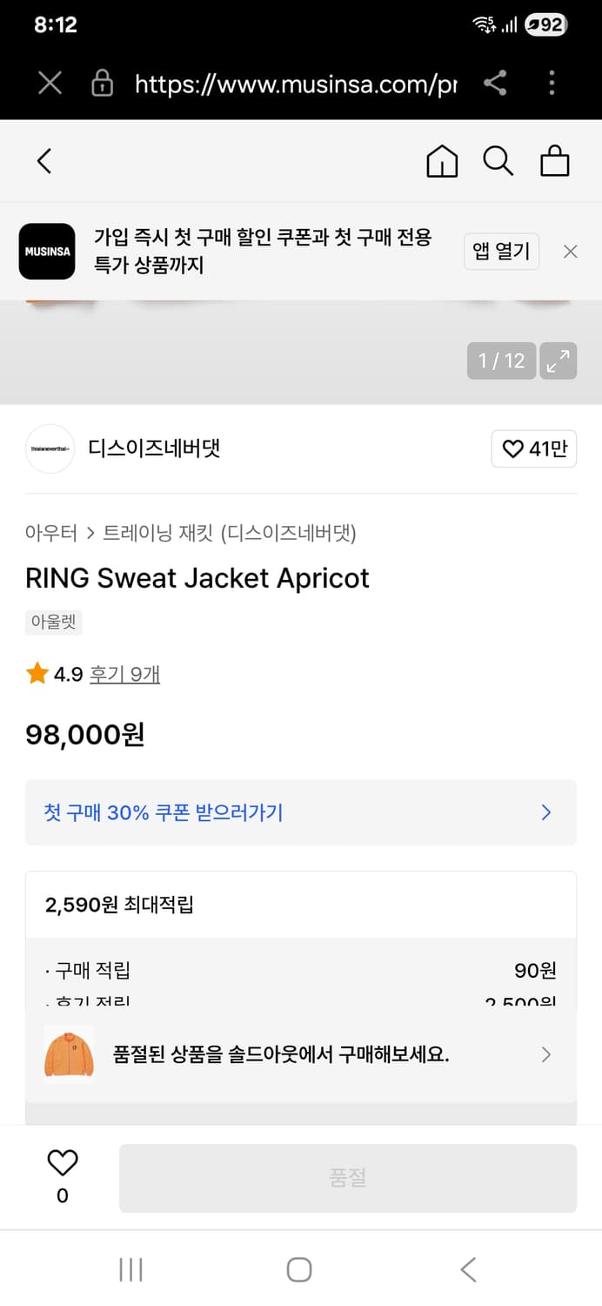This screenshot has height=1306, width=602.
Task: Expand the 솔드아웃 purchase suggestion chevron
Action: click(x=546, y=1054)
